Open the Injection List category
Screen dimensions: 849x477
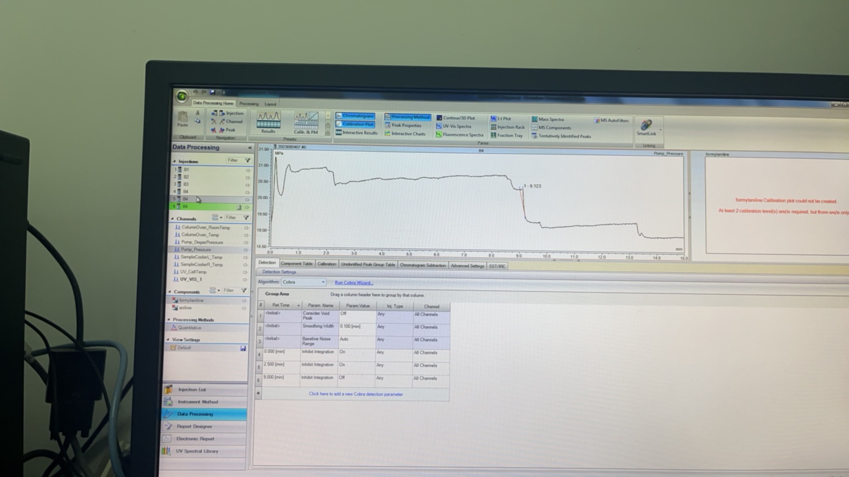pos(204,390)
